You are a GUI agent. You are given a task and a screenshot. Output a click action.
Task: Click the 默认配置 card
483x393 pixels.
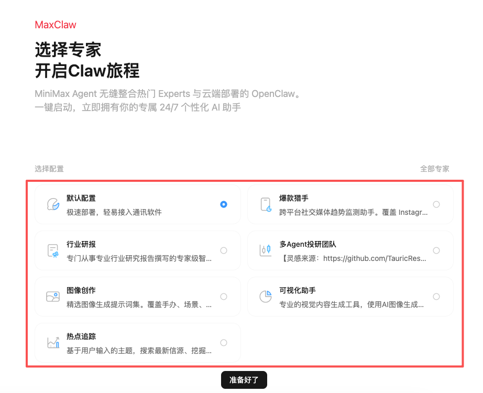138,204
